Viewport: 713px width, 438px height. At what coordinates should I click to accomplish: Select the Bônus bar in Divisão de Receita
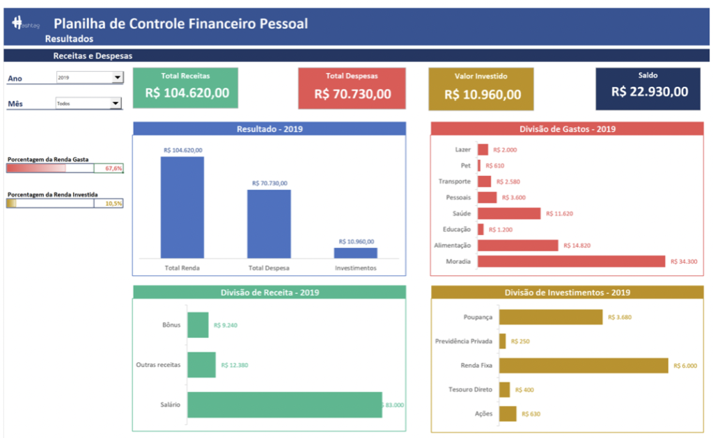coord(200,325)
